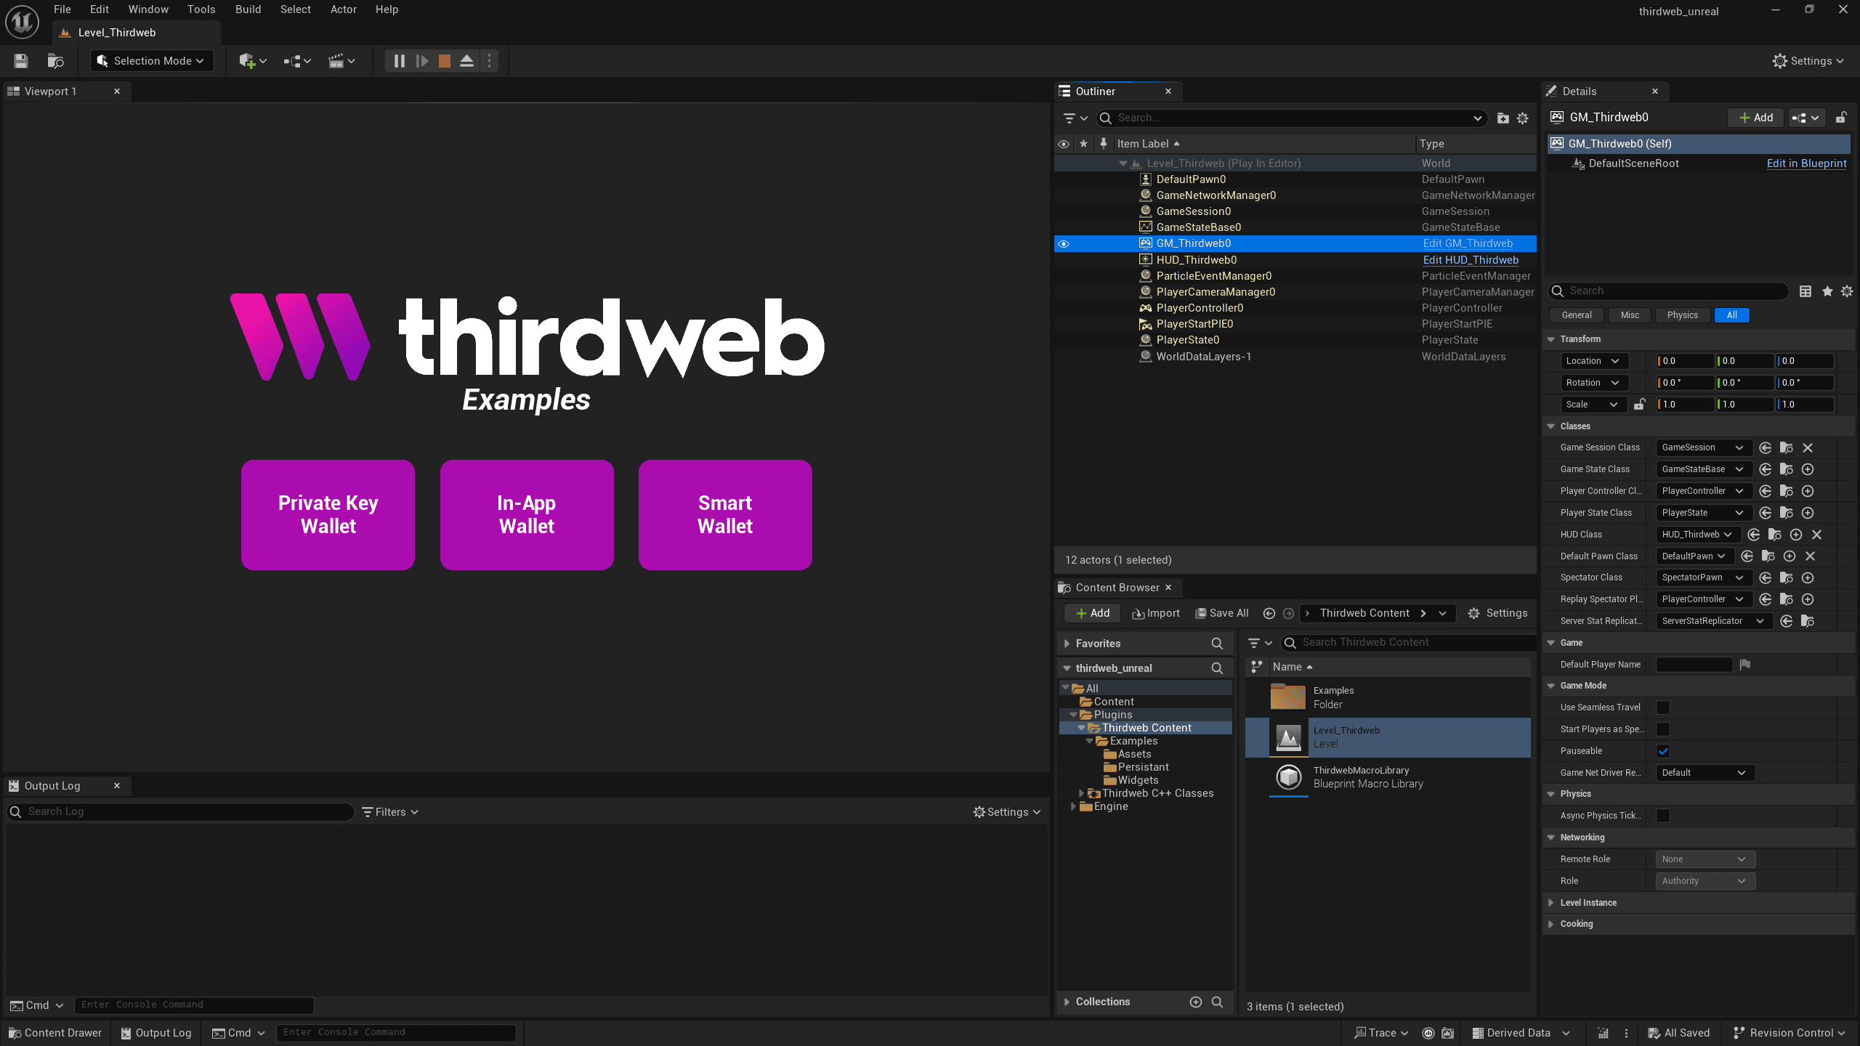Open the Build menu

tap(248, 9)
